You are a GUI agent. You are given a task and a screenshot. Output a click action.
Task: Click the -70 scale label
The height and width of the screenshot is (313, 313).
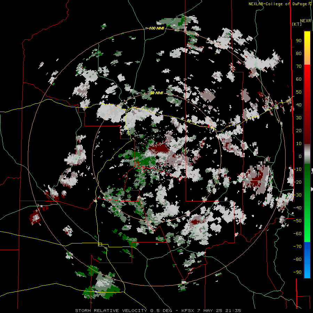297,246
